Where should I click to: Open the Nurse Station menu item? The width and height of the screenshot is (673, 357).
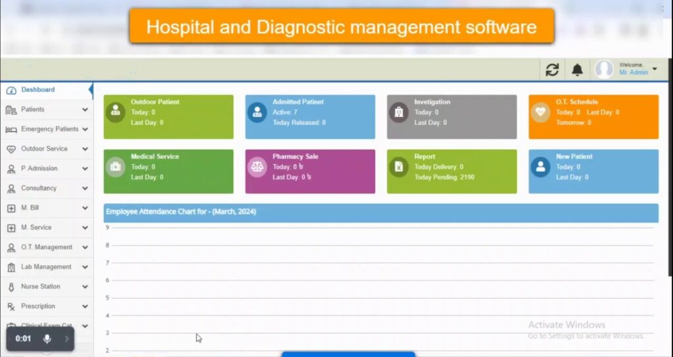40,287
